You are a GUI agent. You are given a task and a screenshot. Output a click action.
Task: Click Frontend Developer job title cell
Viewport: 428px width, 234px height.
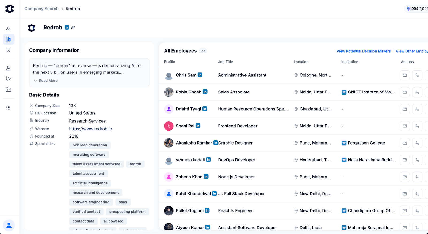pos(238,126)
